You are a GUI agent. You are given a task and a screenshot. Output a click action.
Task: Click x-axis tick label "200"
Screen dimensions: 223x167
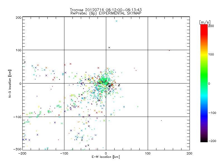point(190,153)
